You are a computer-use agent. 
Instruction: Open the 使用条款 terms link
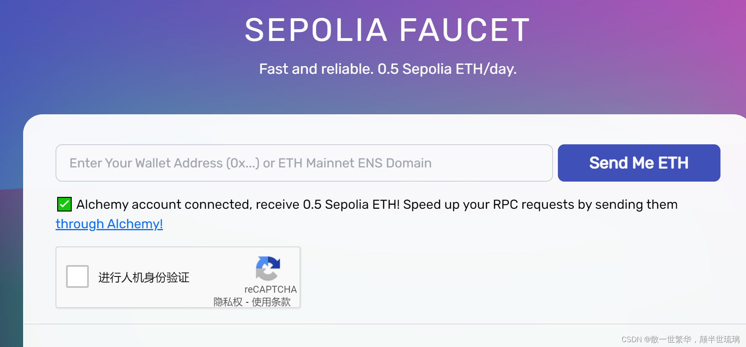tap(271, 302)
